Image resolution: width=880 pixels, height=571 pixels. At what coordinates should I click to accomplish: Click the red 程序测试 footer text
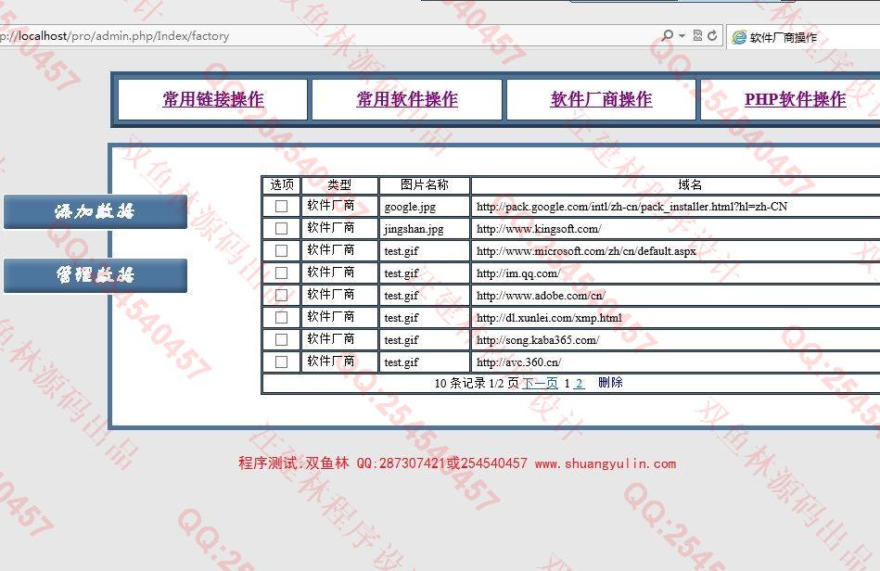[457, 463]
